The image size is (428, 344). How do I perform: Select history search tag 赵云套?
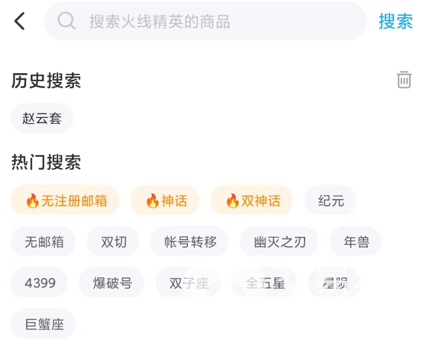tap(42, 118)
